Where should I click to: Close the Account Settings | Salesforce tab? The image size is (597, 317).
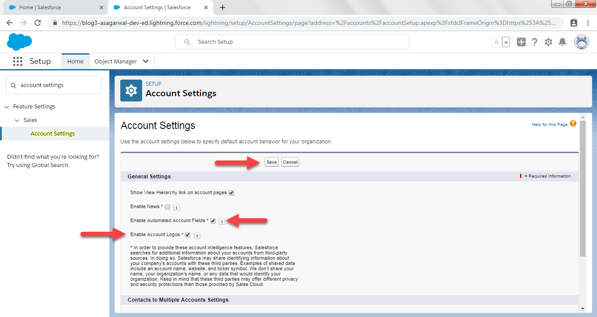pos(206,7)
